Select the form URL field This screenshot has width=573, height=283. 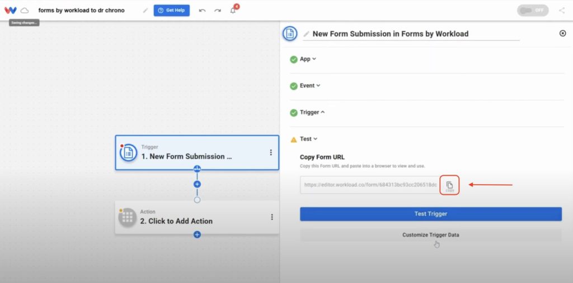pyautogui.click(x=370, y=185)
